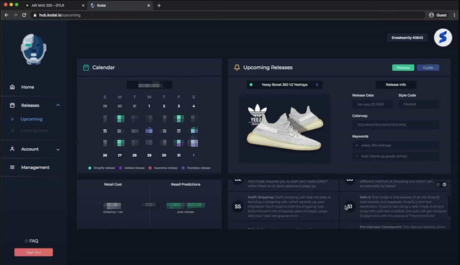This screenshot has height=265, width=460.
Task: Click the Release Date field
Action: pyautogui.click(x=373, y=104)
